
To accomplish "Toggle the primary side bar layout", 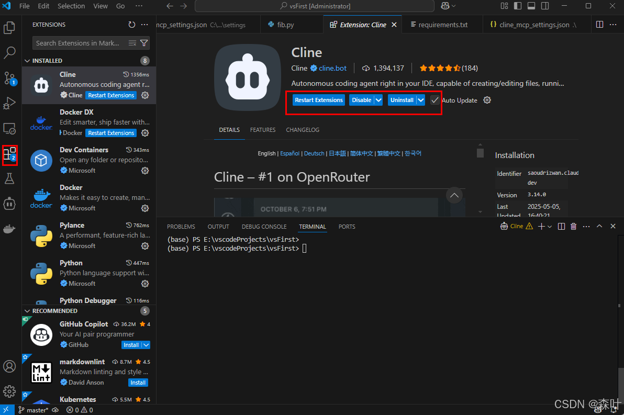I will (518, 6).
